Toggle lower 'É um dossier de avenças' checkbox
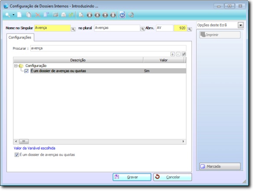The height and width of the screenshot is (191, 253). click(x=16, y=155)
